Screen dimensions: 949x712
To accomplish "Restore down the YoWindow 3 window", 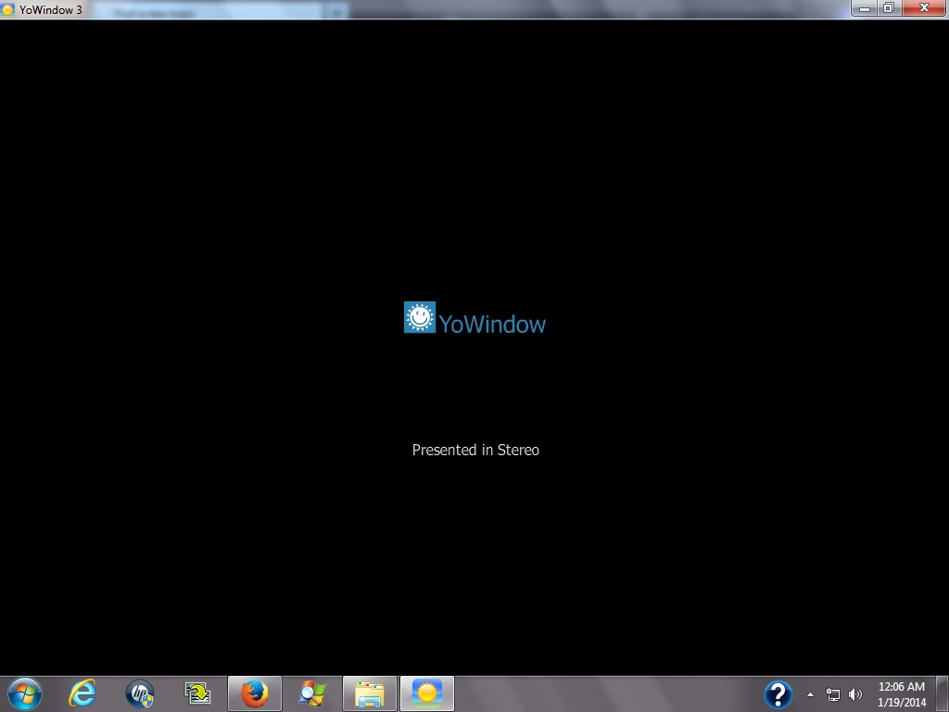I will (889, 7).
